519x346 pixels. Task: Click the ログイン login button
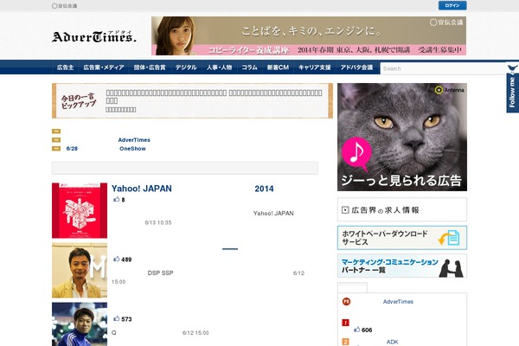(452, 6)
